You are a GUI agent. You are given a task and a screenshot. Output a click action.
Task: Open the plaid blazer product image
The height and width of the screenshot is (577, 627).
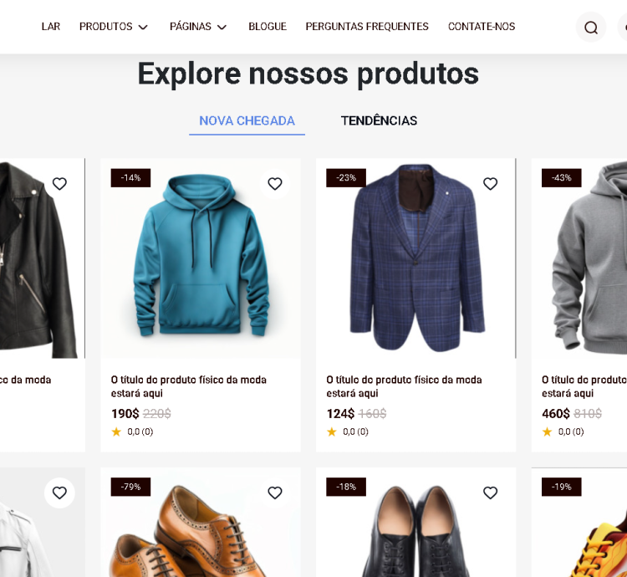coord(415,259)
